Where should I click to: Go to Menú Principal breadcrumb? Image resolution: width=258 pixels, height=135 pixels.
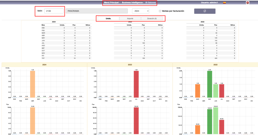(x=111, y=3)
